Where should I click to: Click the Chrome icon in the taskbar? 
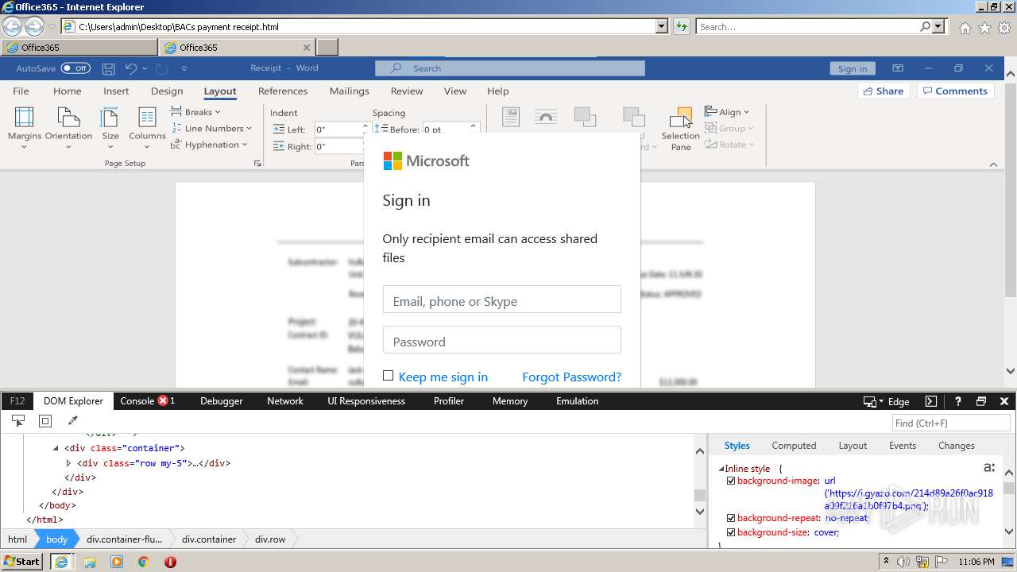[144, 562]
